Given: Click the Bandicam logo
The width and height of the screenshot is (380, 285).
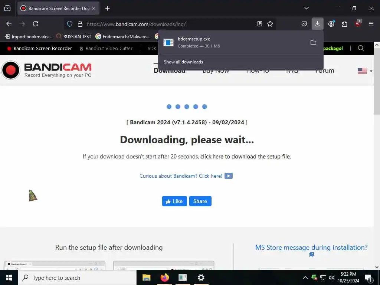Looking at the screenshot, I should coord(46,70).
